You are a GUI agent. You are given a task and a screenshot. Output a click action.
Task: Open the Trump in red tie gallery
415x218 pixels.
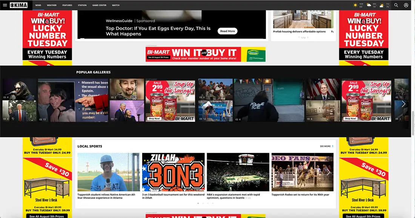(19, 111)
